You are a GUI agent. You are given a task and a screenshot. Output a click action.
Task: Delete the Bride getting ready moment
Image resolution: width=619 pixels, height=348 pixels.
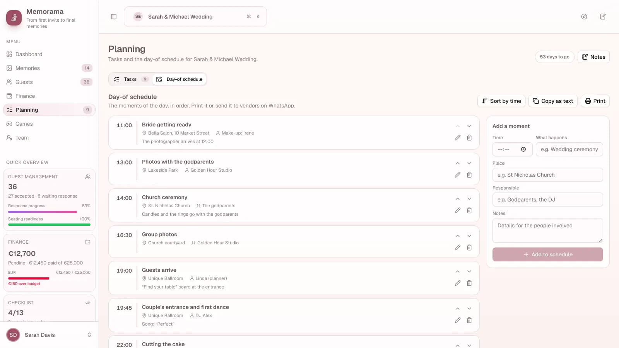coord(469,138)
